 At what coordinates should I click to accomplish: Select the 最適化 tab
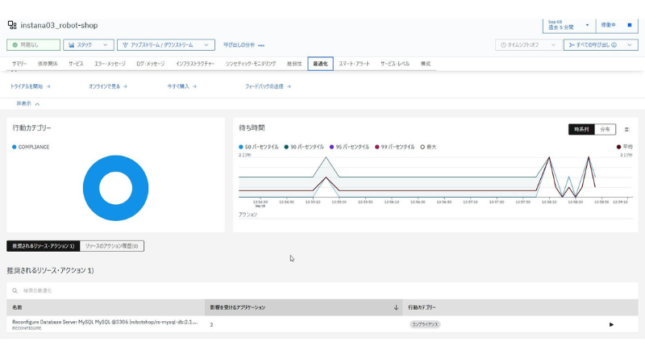(320, 64)
